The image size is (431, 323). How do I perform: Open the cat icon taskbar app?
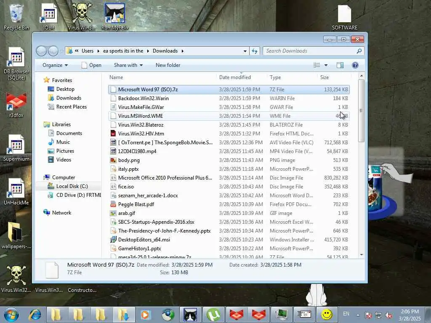[x=190, y=315]
